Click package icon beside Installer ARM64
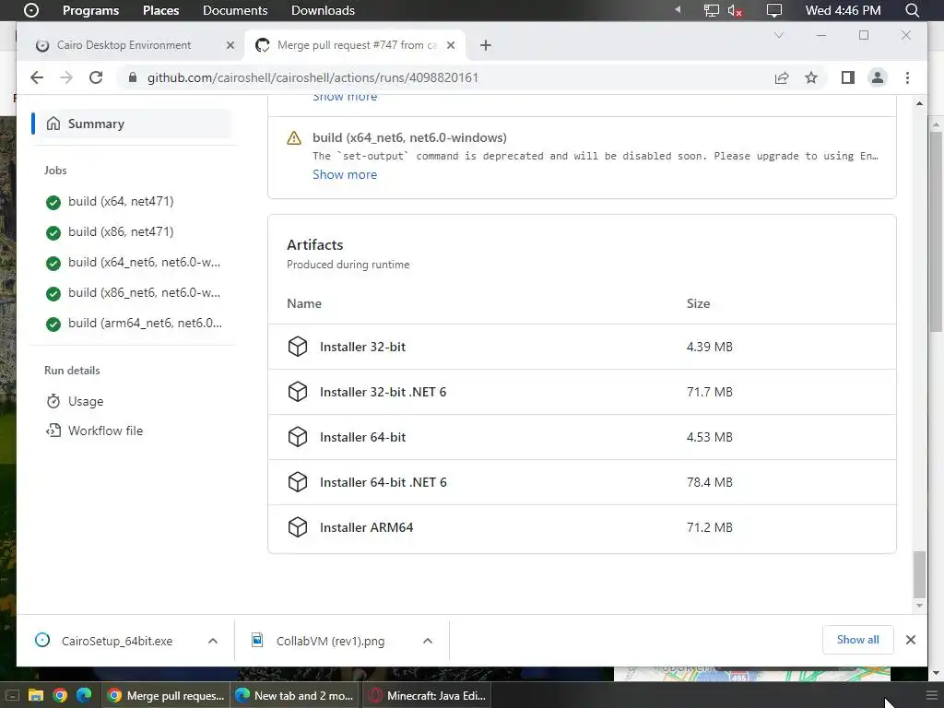 point(298,527)
